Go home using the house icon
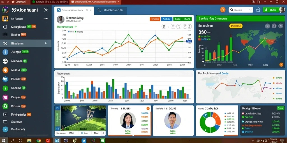The width and height of the screenshot is (287, 143). [258, 10]
